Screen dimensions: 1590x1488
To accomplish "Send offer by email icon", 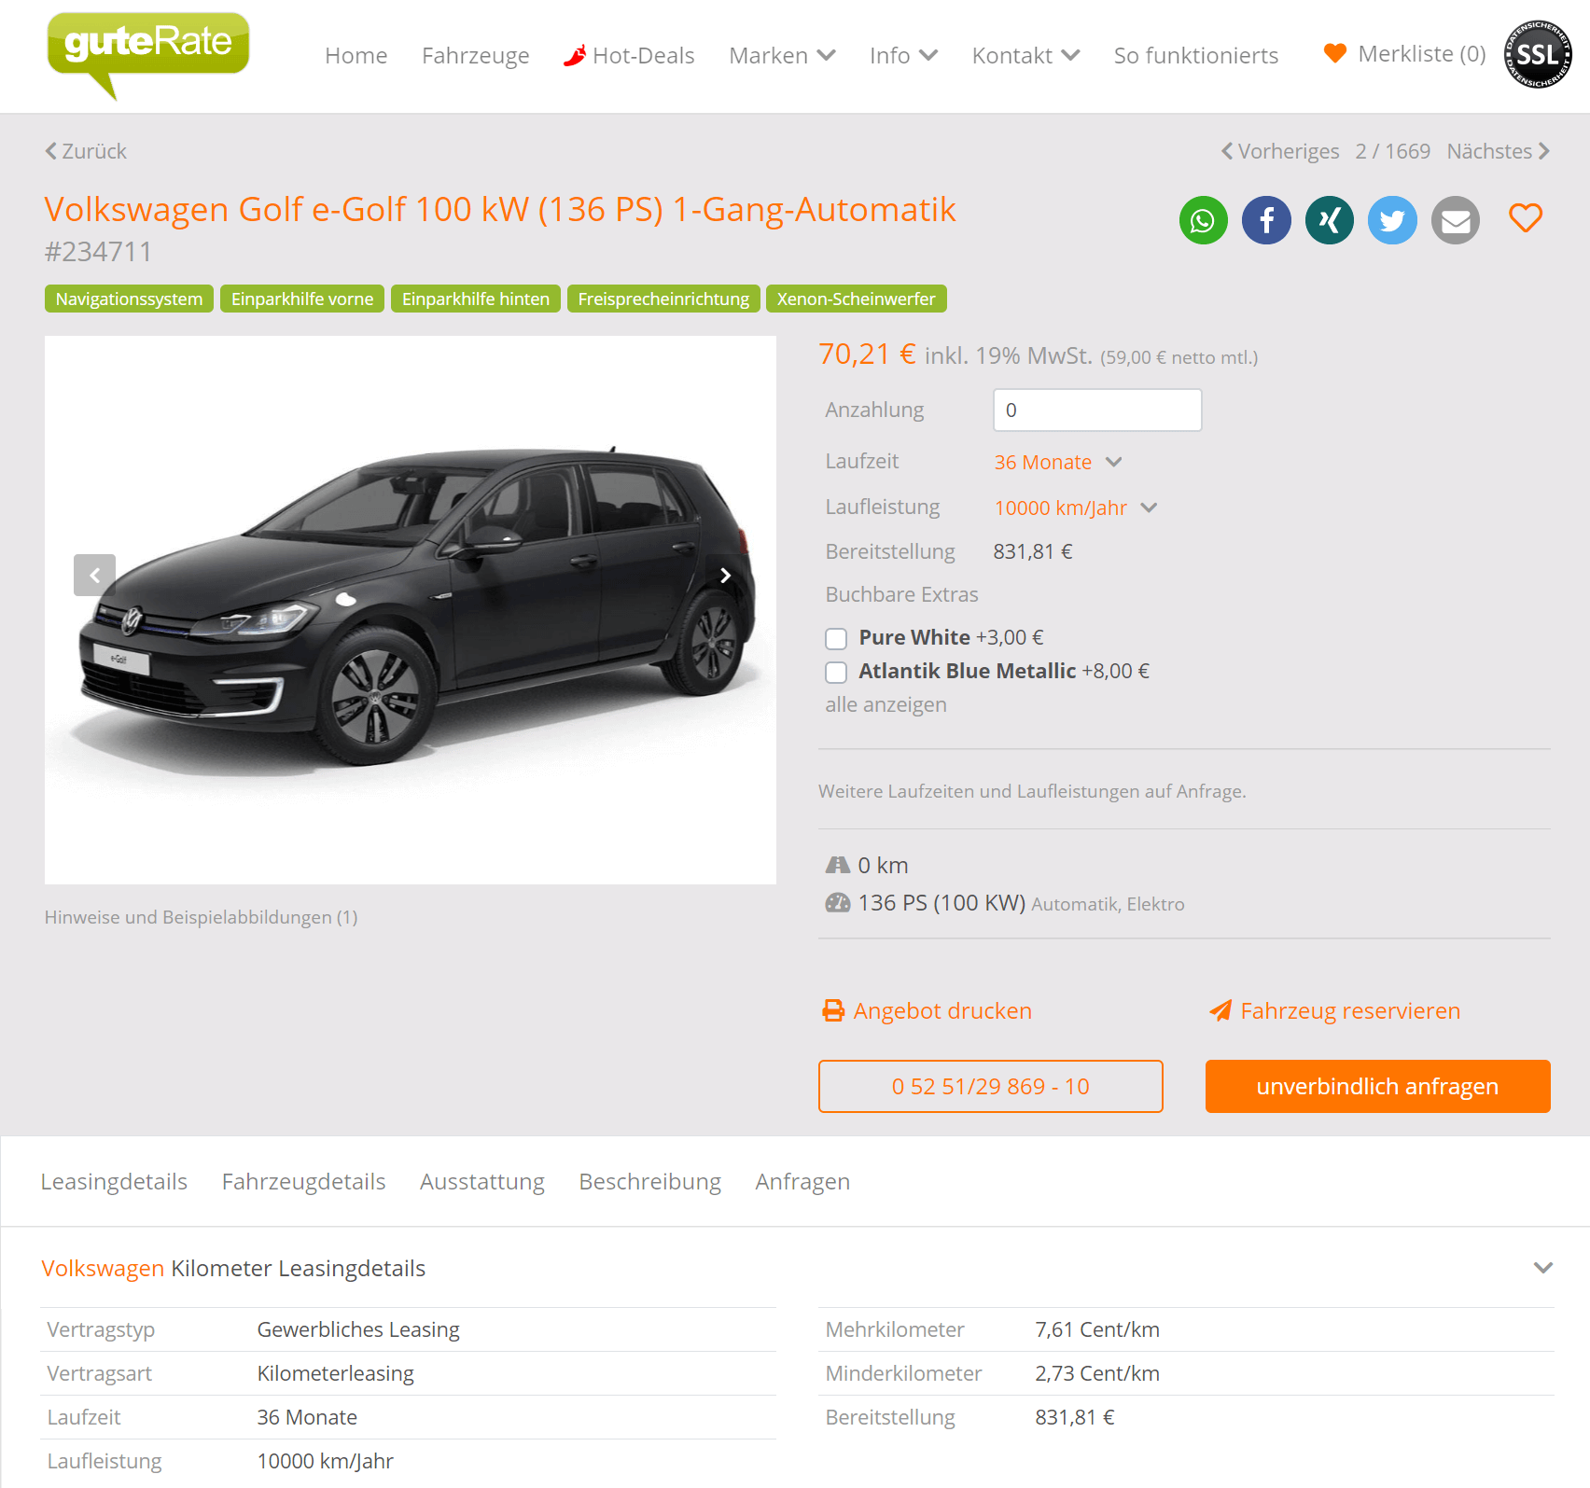I will pyautogui.click(x=1456, y=220).
